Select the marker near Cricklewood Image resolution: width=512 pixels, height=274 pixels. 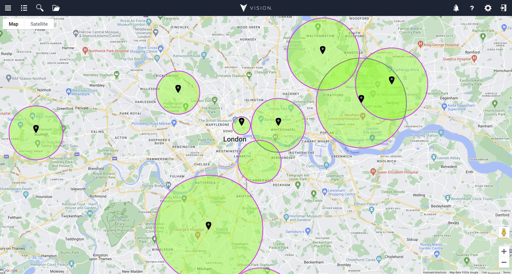[178, 89]
